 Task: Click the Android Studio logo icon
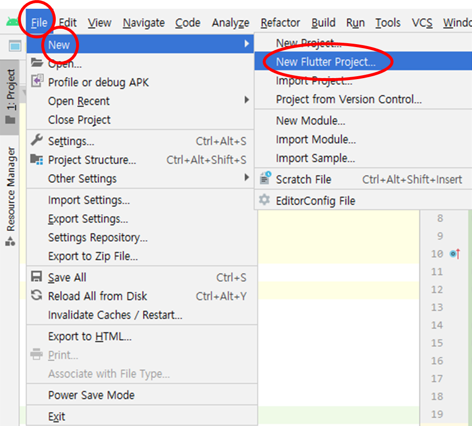click(12, 22)
